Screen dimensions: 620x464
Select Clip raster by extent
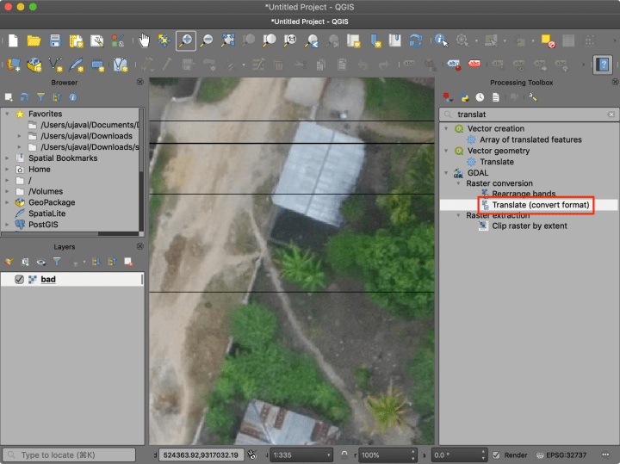(x=529, y=226)
